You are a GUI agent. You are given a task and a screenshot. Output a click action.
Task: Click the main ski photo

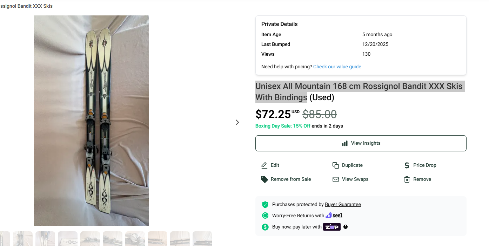pos(92,121)
